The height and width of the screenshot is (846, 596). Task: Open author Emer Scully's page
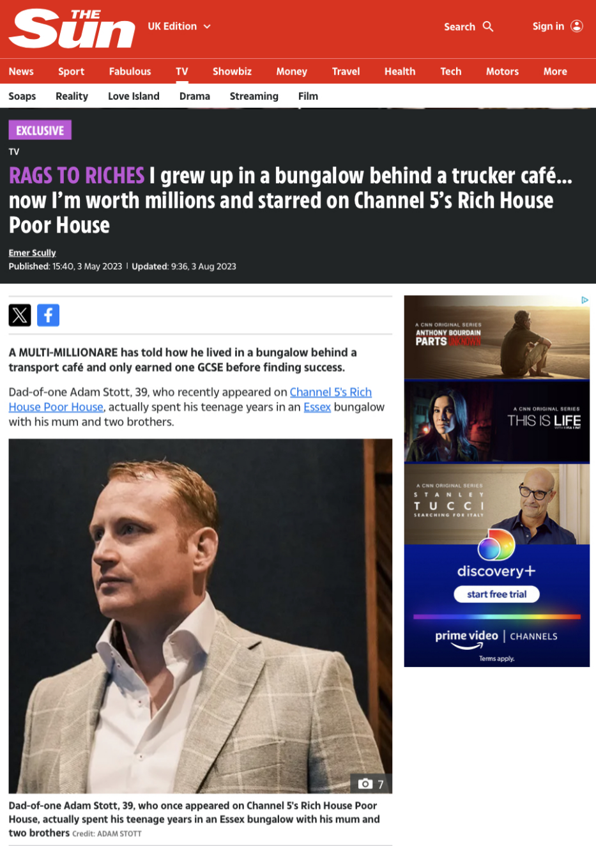coord(33,253)
